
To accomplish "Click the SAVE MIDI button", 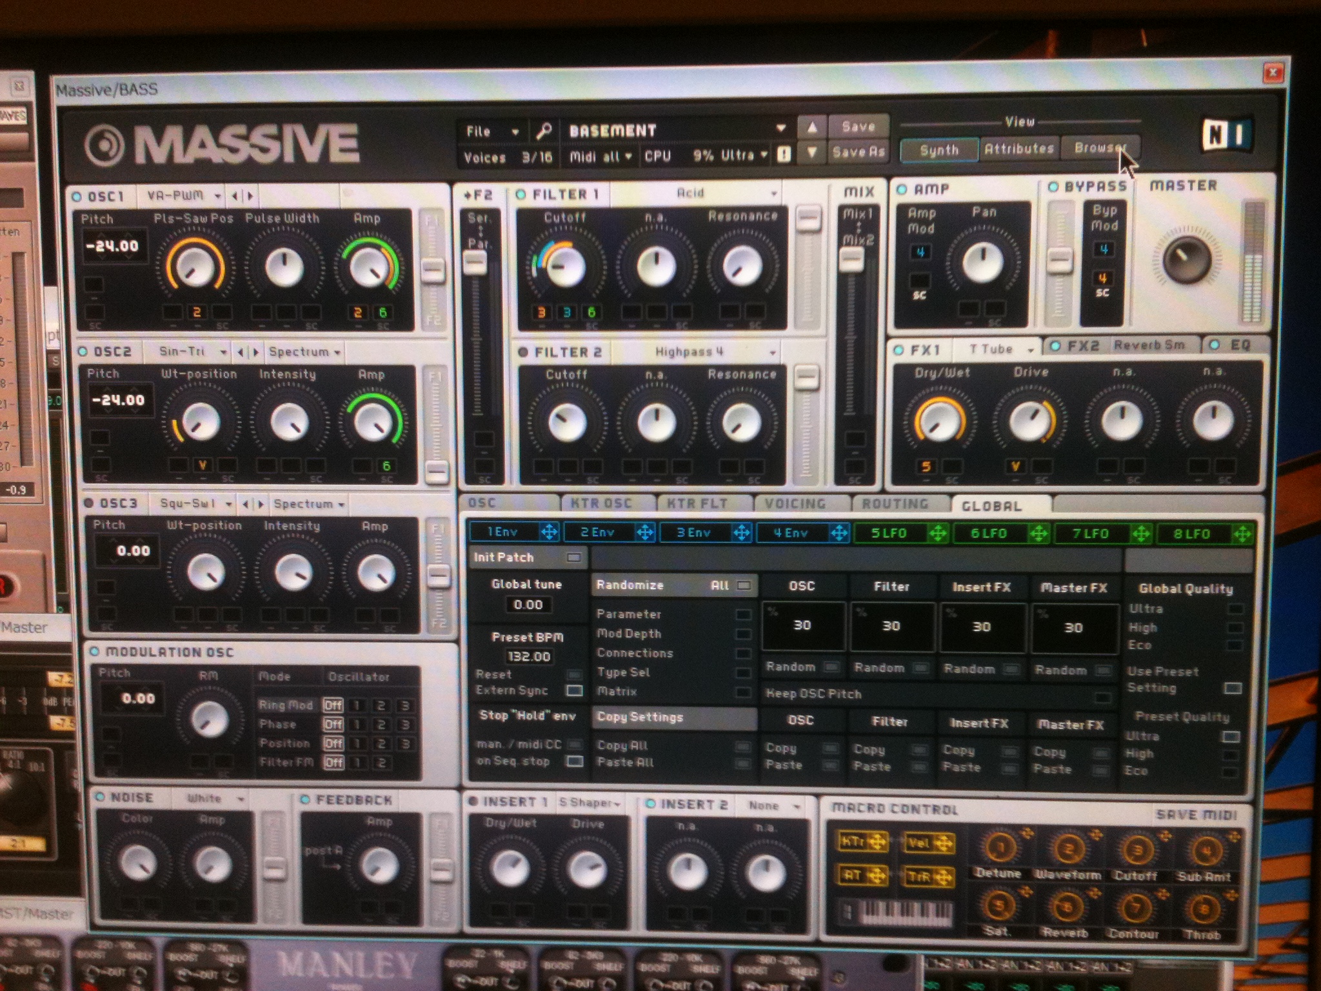I will [x=1197, y=815].
